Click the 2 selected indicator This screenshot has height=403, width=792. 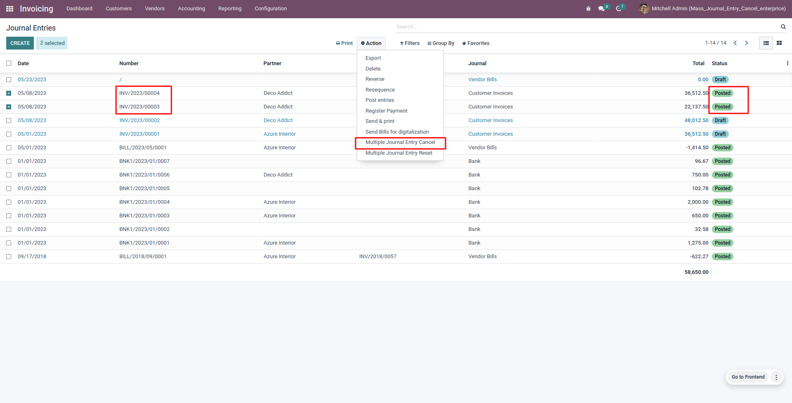[x=52, y=43]
